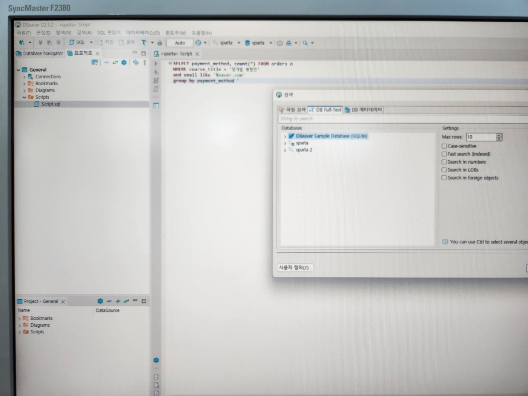The image size is (528, 396).
Task: Minimize the Project - General panel
Action: 135,301
